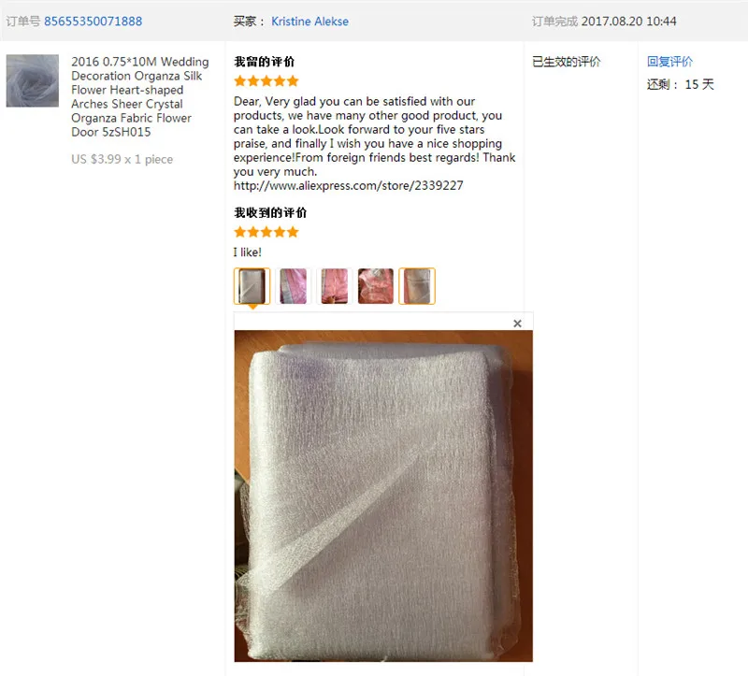Click the 已生效的评价 status label
Screen dimensions: 748x676
[567, 62]
